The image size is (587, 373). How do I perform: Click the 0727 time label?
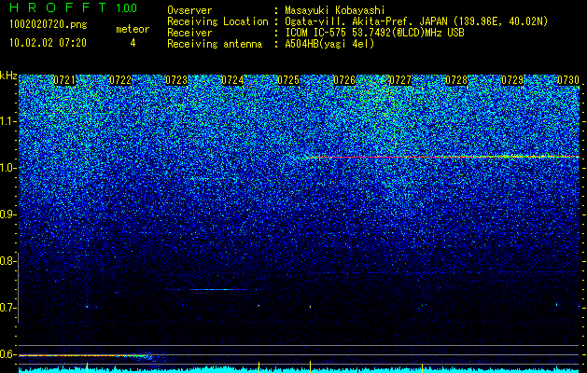(x=400, y=80)
